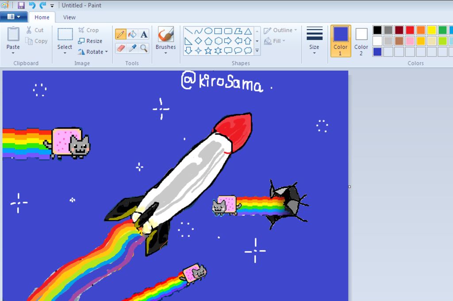Pick the custom blue swatch in bottom row

(377, 52)
